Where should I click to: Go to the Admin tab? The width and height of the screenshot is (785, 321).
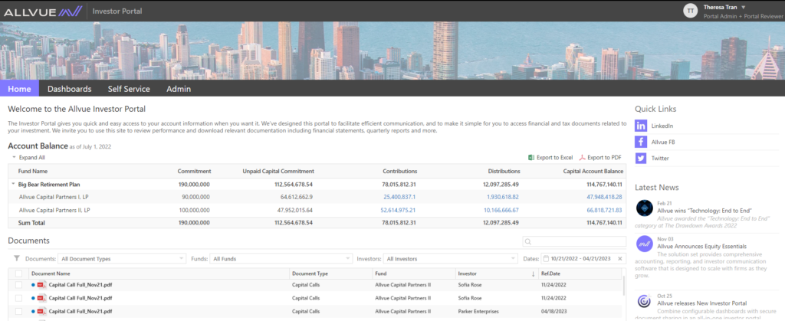point(179,89)
